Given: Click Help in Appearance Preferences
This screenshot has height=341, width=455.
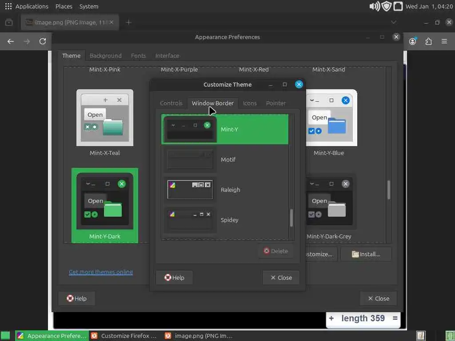Looking at the screenshot, I should [x=76, y=299].
